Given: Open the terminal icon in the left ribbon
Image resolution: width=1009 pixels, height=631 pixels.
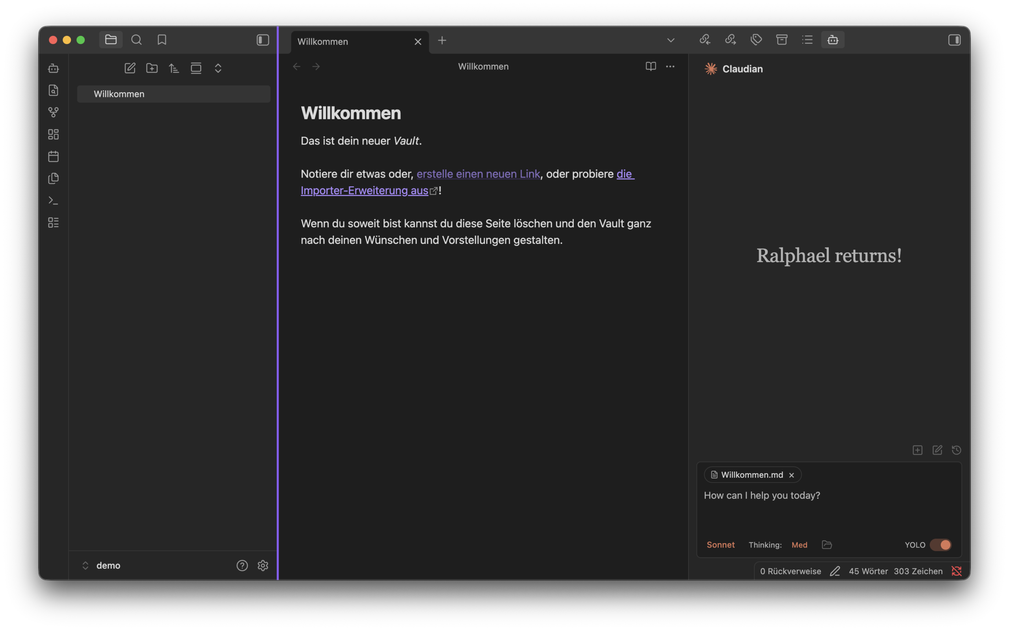Looking at the screenshot, I should [x=54, y=200].
